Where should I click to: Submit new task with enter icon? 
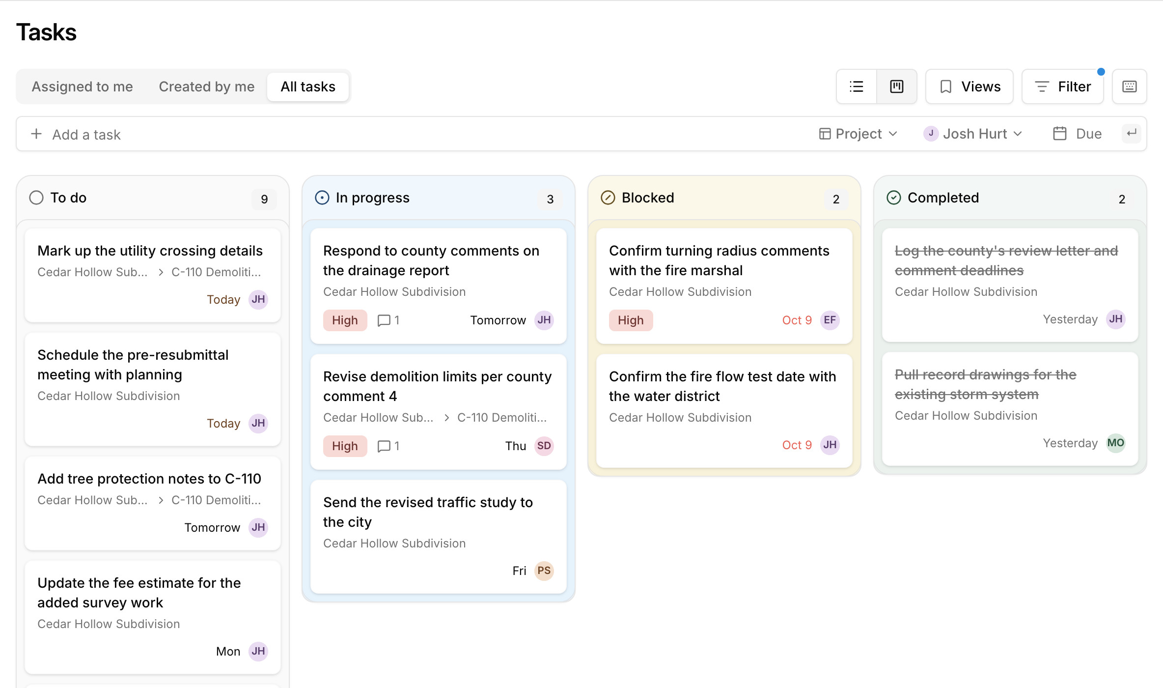pos(1132,133)
